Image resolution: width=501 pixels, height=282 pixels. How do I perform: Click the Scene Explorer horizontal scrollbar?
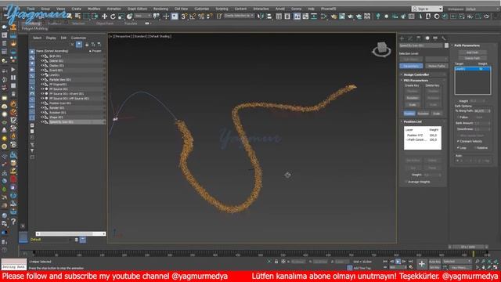[x=70, y=234]
